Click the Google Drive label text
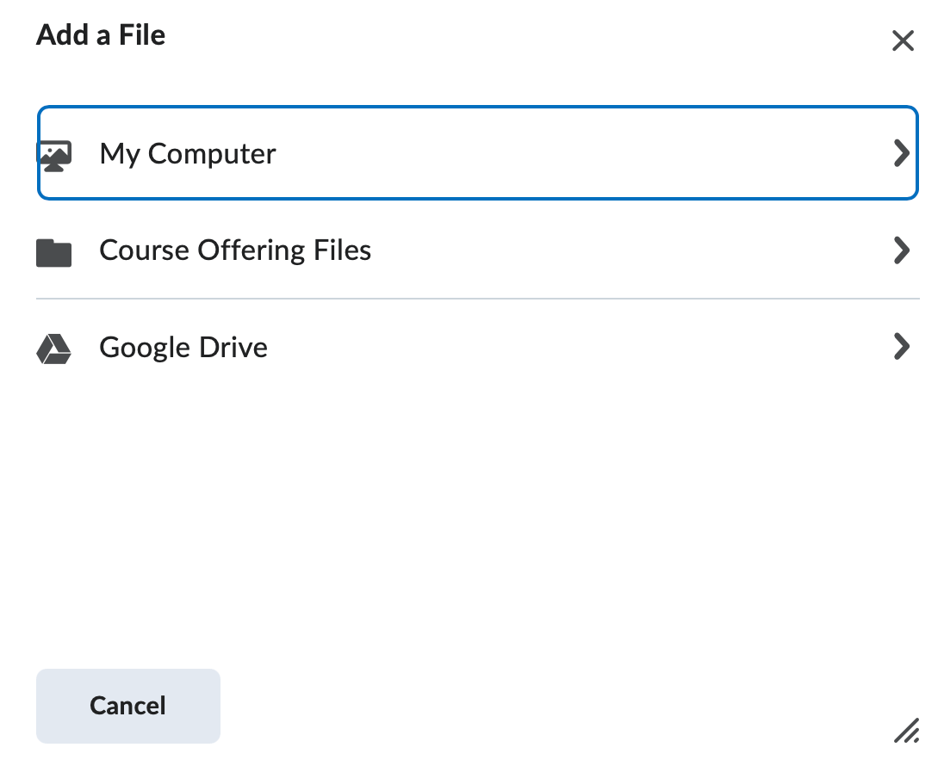 pos(183,347)
